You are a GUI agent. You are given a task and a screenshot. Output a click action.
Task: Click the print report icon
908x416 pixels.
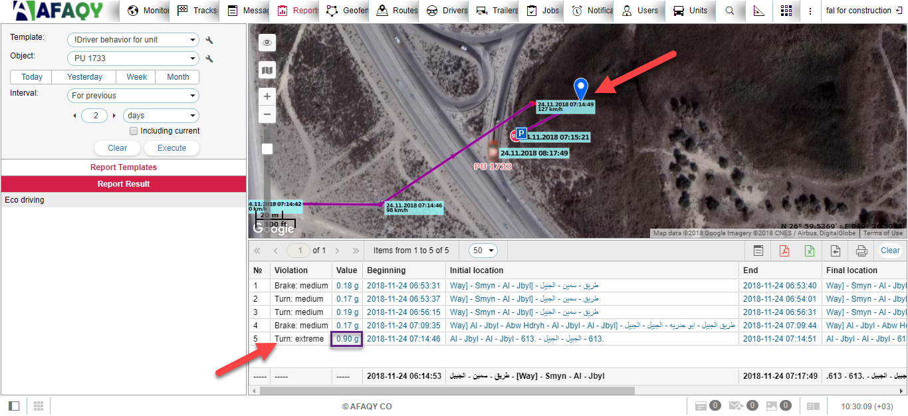point(861,251)
